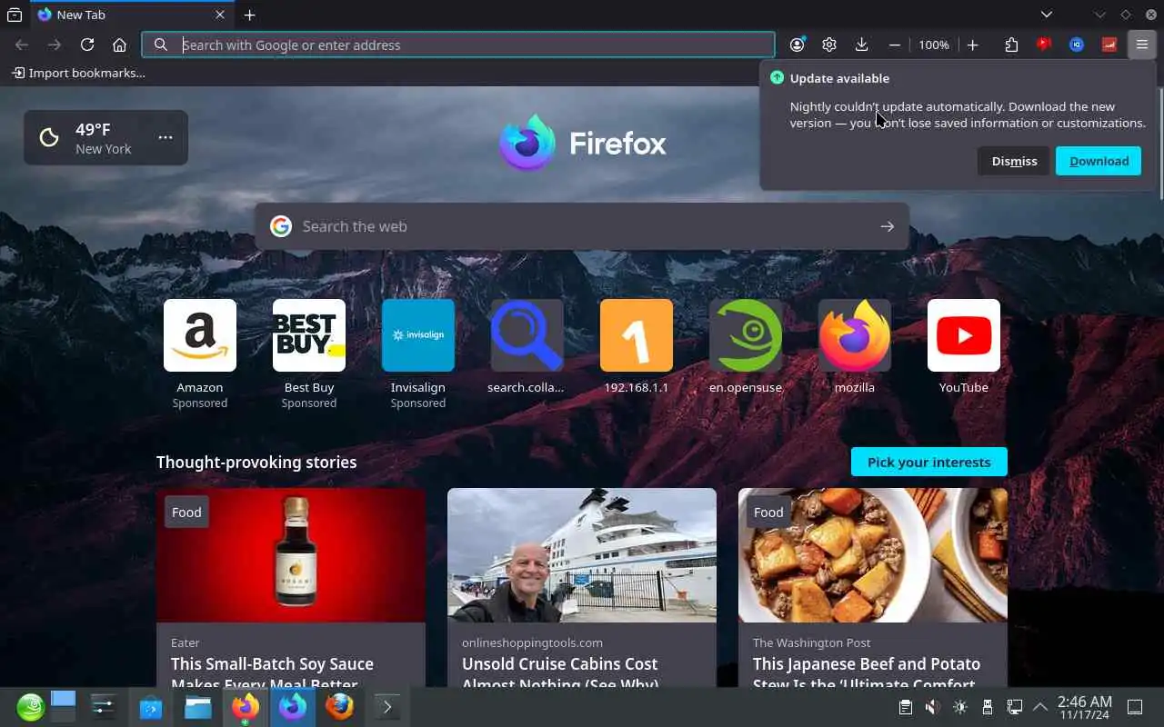This screenshot has width=1164, height=727.
Task: Open the muted volume tray icon
Action: 932,707
